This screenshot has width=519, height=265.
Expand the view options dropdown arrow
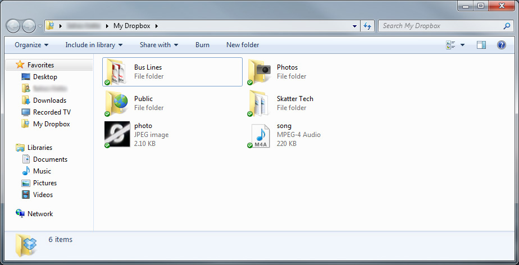(462, 45)
